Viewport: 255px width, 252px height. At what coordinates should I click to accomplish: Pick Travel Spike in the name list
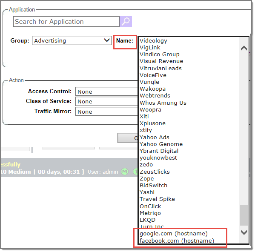click(157, 199)
